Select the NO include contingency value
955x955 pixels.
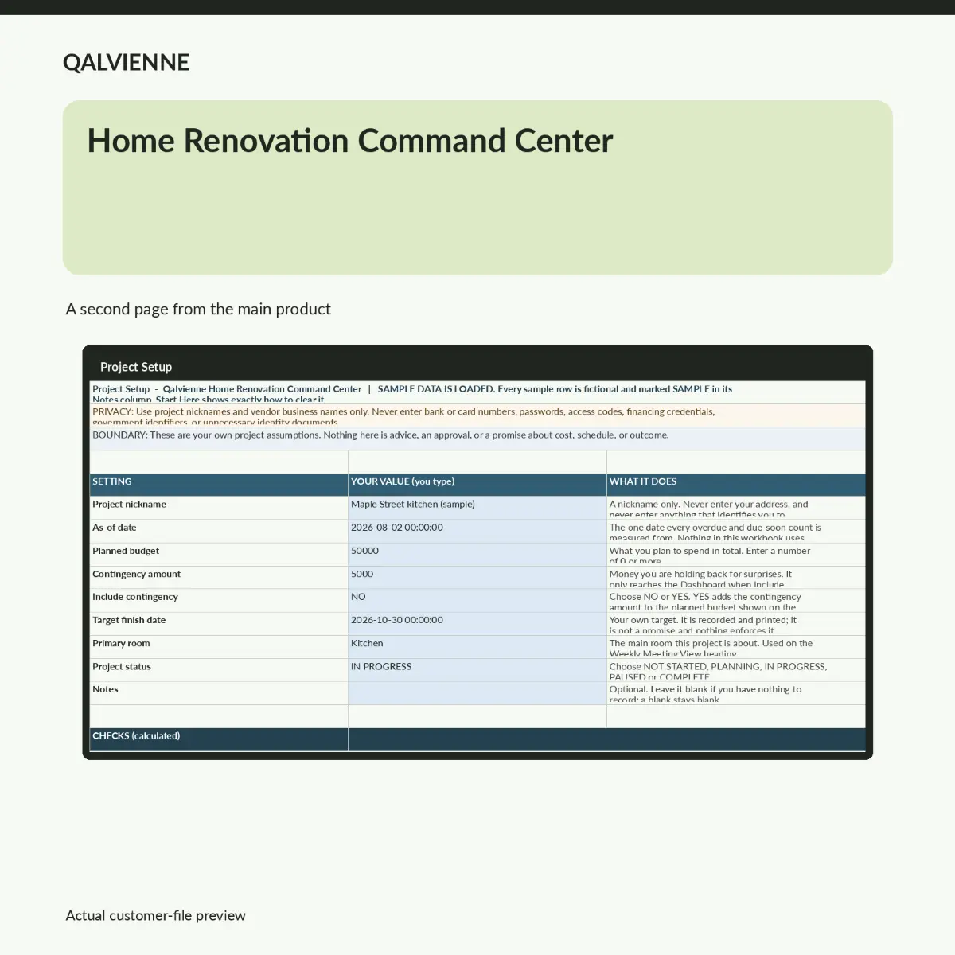(x=477, y=600)
